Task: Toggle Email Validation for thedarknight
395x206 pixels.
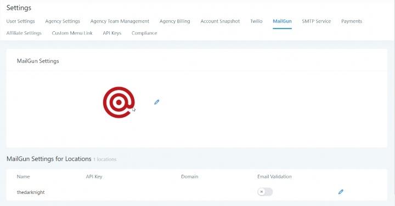Action: (x=265, y=192)
